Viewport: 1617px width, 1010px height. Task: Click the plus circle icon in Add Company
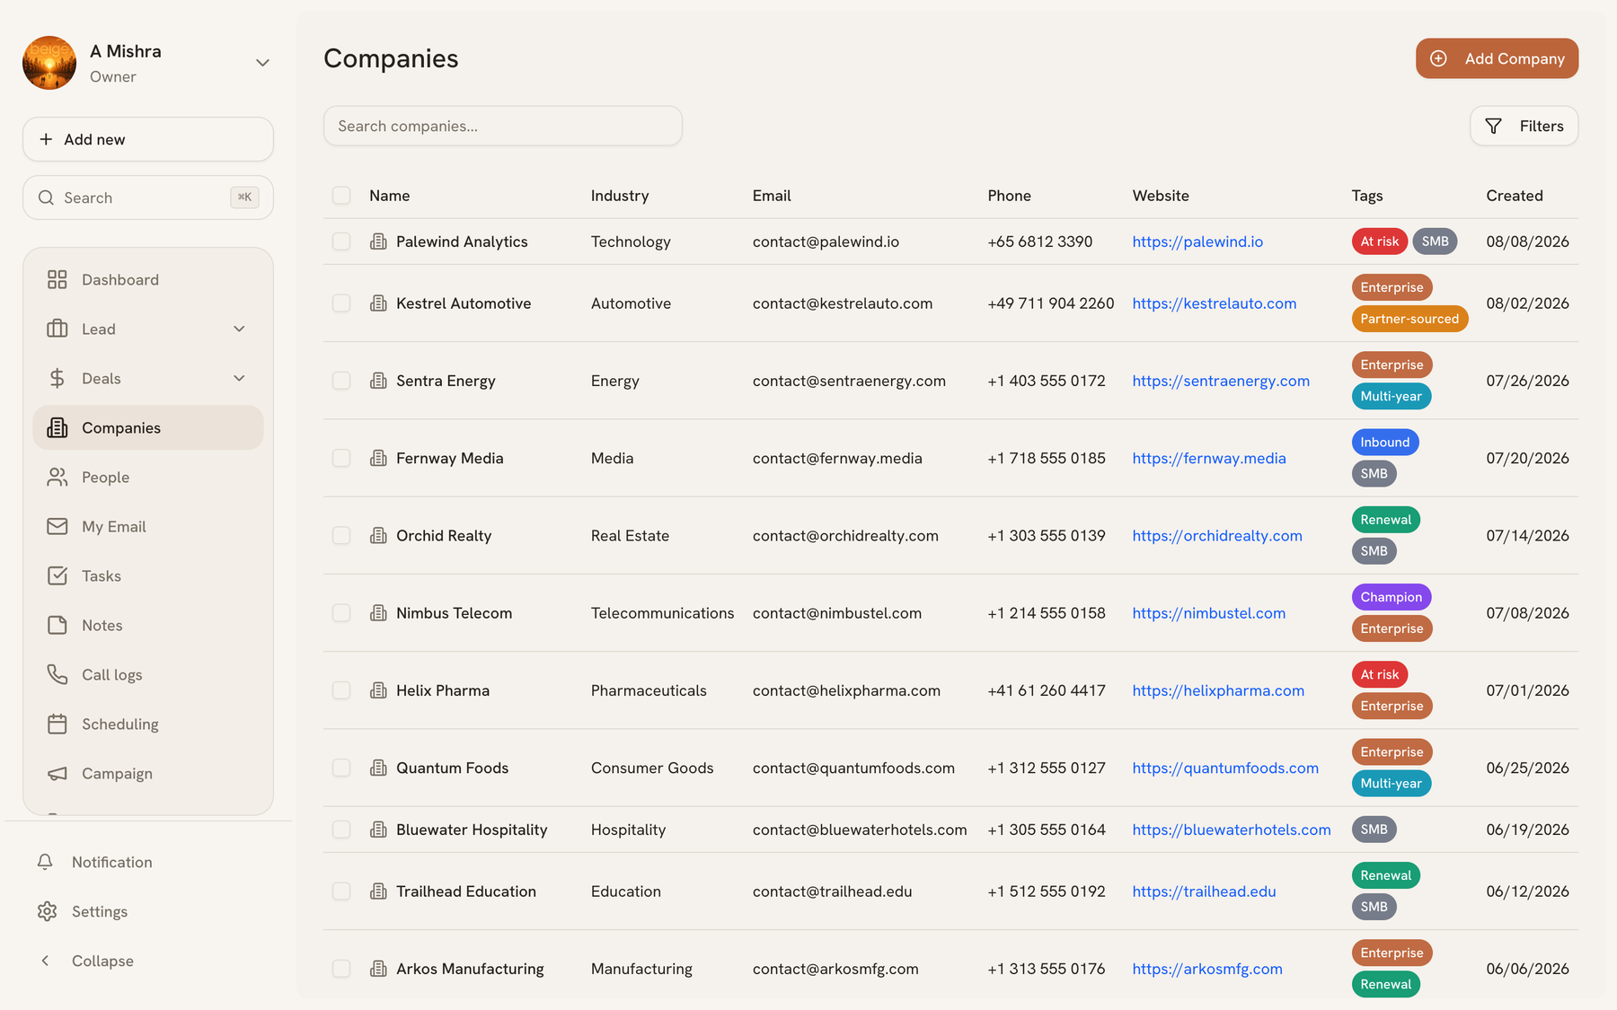pos(1438,58)
